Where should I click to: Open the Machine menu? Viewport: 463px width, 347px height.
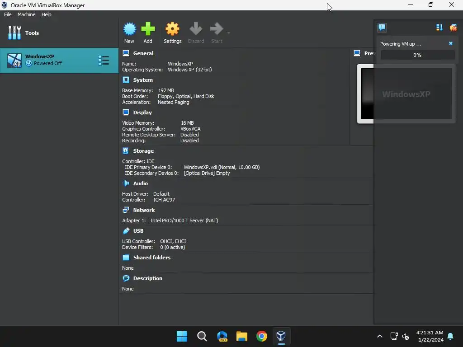[27, 14]
